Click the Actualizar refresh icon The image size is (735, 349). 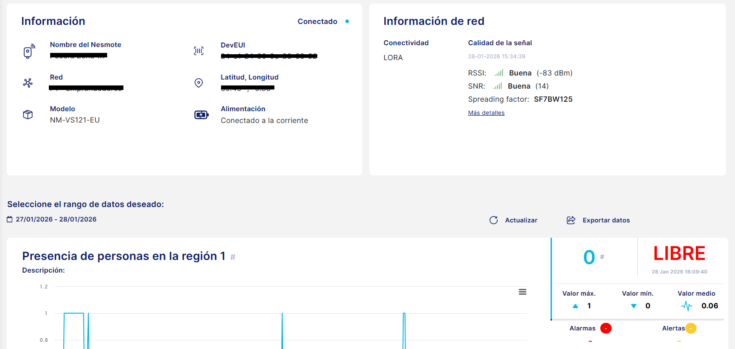(494, 220)
